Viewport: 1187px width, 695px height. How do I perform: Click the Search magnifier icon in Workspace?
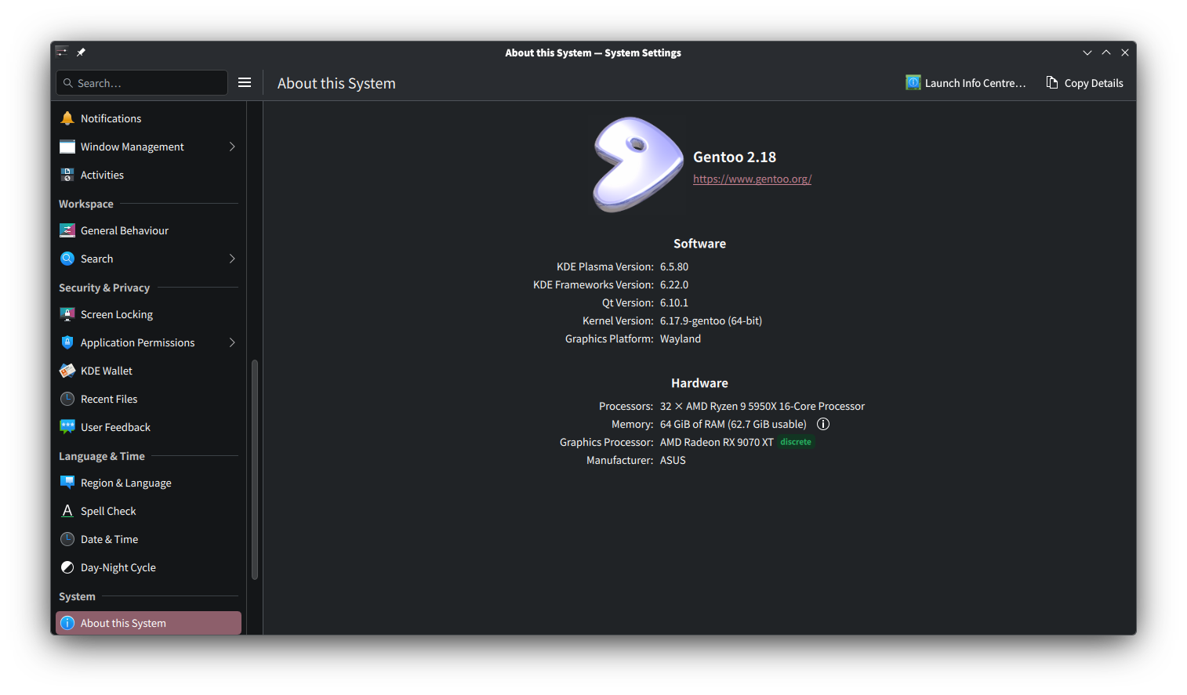click(67, 259)
